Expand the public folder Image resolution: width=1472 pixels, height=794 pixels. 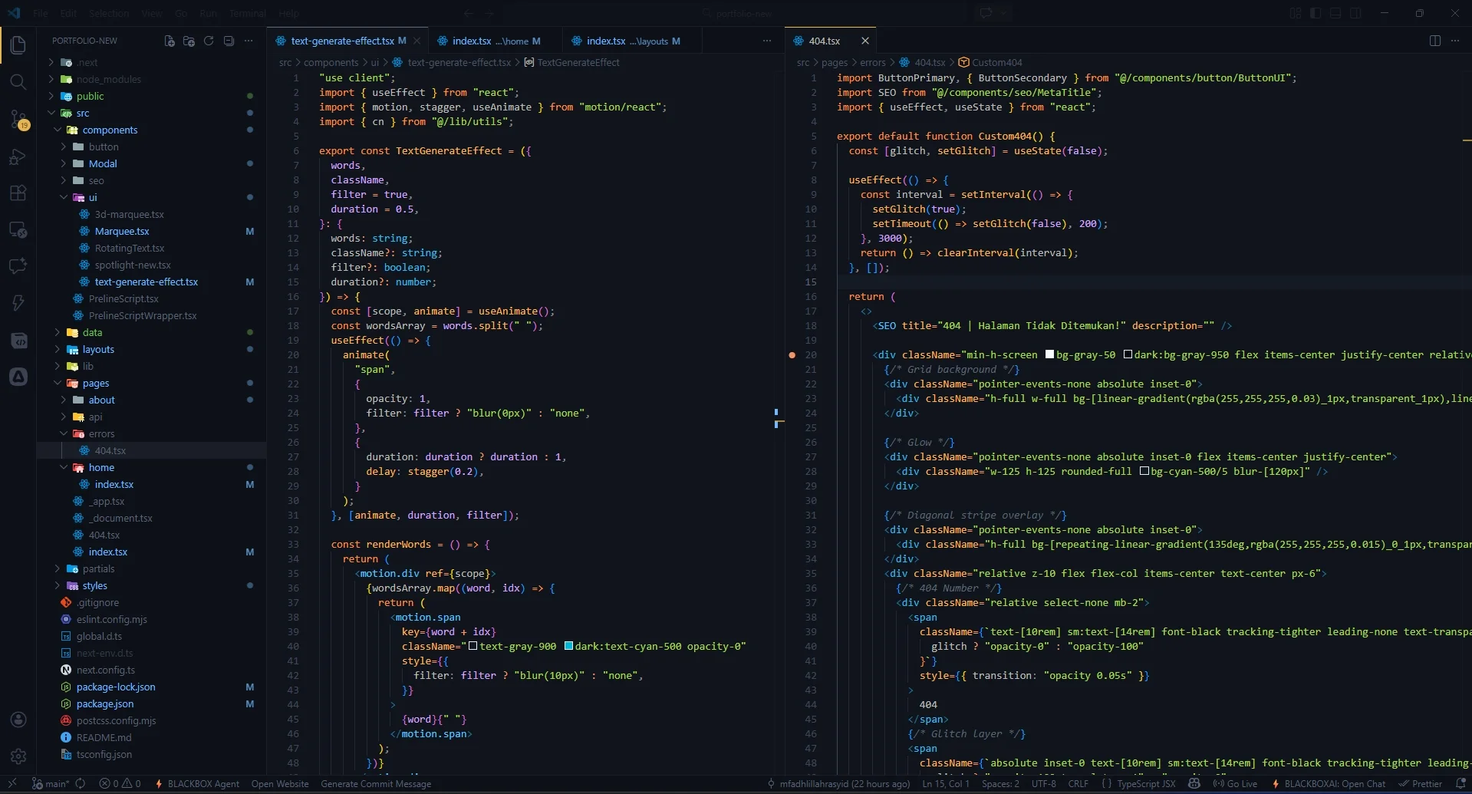point(90,97)
